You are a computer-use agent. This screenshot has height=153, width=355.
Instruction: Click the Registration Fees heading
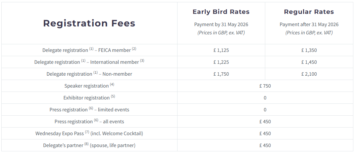coord(89,23)
